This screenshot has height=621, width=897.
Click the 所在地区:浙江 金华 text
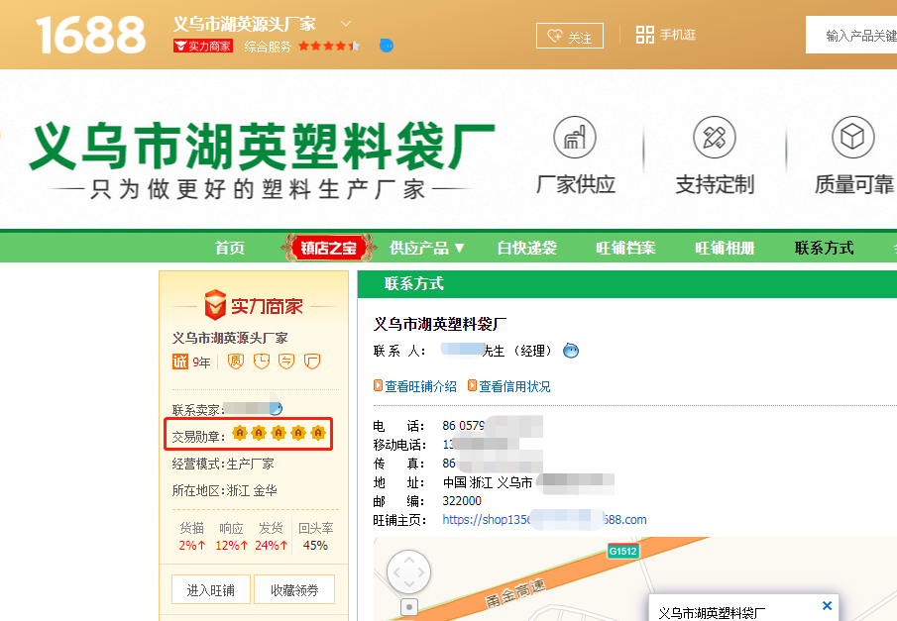coord(224,490)
